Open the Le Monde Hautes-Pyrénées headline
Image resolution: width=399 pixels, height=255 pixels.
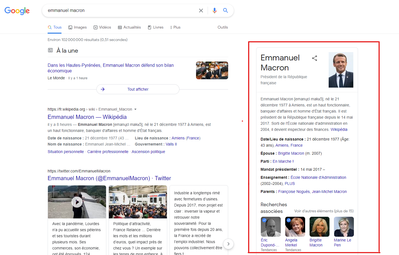[x=111, y=68]
